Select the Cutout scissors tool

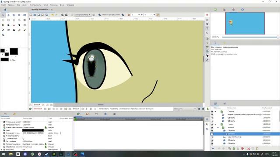(14, 25)
